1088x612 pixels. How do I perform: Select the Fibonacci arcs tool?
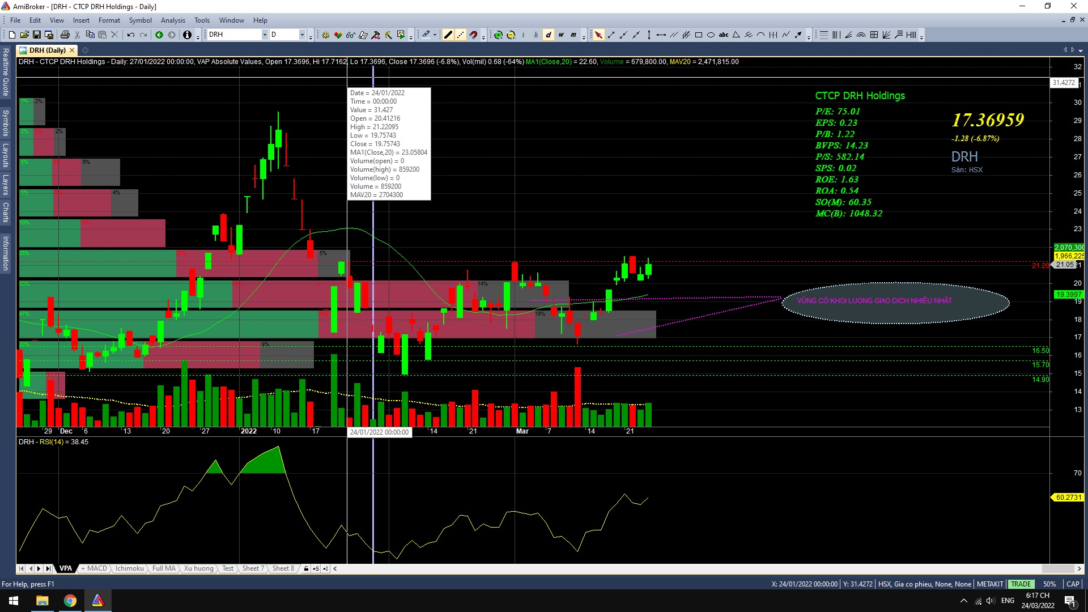coord(861,35)
